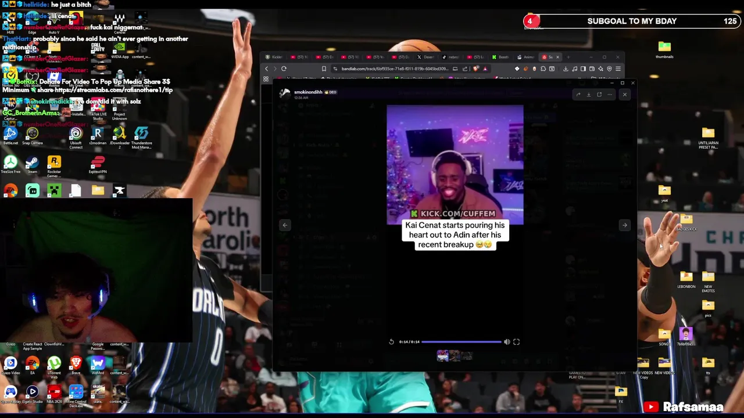The width and height of the screenshot is (744, 418).
Task: Open the Rockstar Games launcher icon
Action: point(54,166)
